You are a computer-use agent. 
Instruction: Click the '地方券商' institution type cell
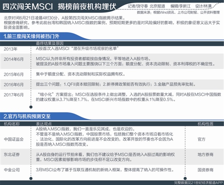click(x=206, y=154)
